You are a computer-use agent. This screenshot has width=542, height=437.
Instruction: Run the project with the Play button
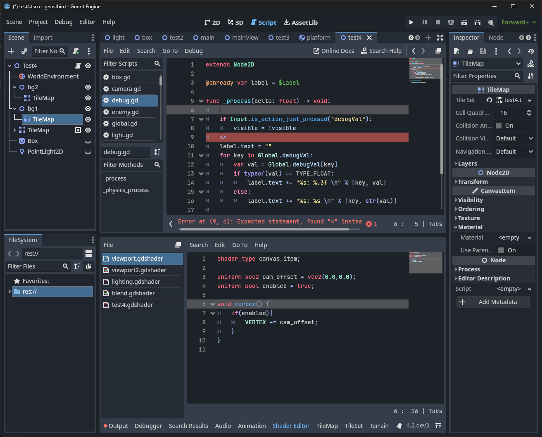[411, 22]
